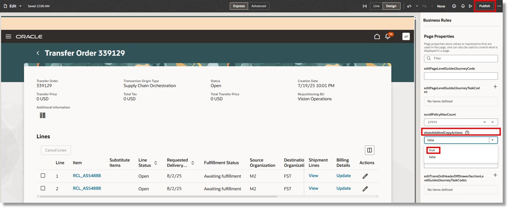The width and height of the screenshot is (508, 208).
Task: Update billing details for line 2
Action: coord(344,188)
